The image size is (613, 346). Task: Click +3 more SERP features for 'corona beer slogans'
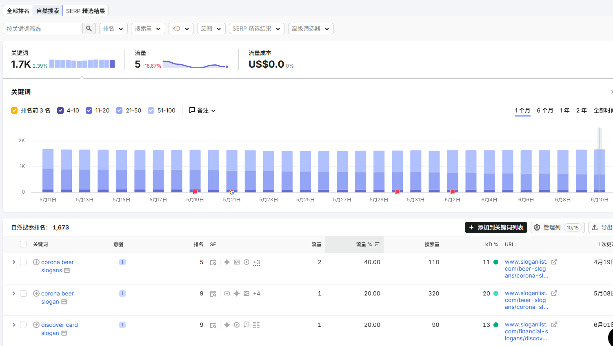(x=256, y=262)
